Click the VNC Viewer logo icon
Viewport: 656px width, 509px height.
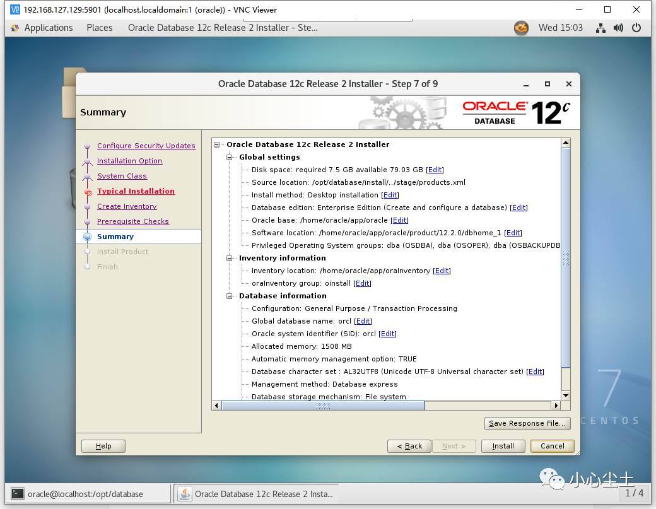pos(15,9)
